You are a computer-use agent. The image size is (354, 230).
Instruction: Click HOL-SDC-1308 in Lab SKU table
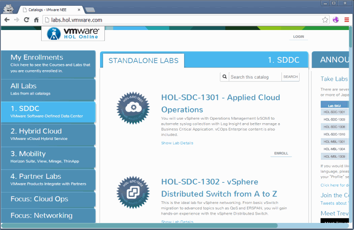tap(334, 127)
